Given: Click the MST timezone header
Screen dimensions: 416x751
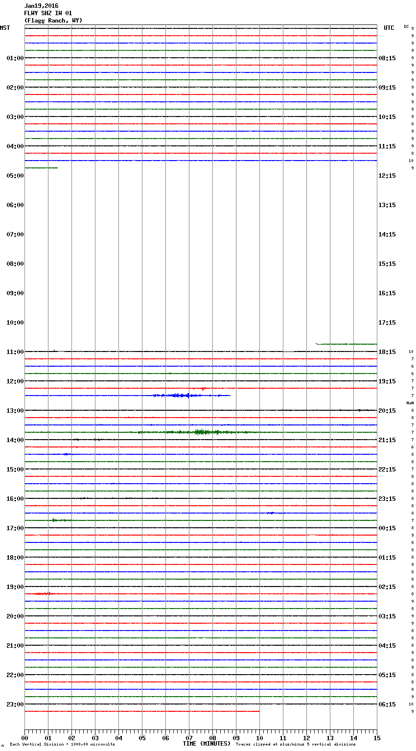Looking at the screenshot, I should point(5,28).
